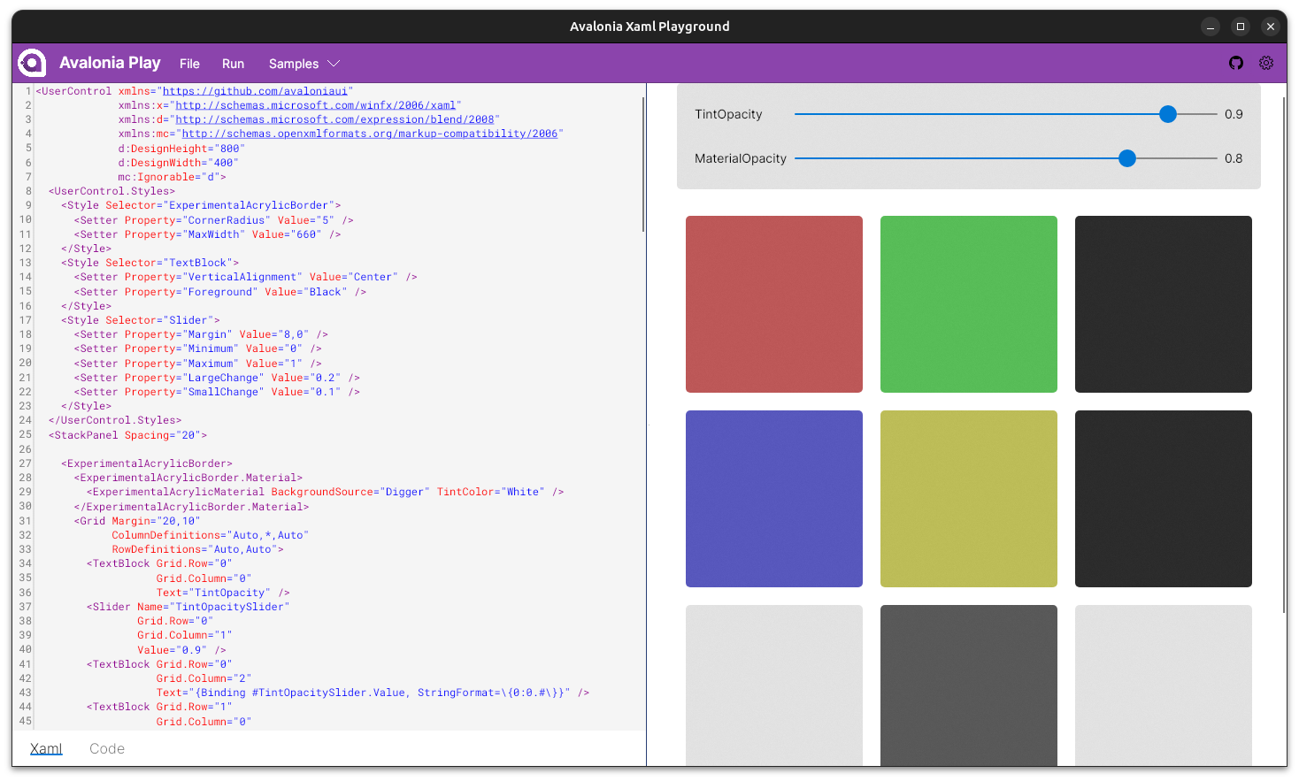Maximize the Avalonia Xaml Playground window
This screenshot has width=1299, height=781.
[x=1241, y=27]
